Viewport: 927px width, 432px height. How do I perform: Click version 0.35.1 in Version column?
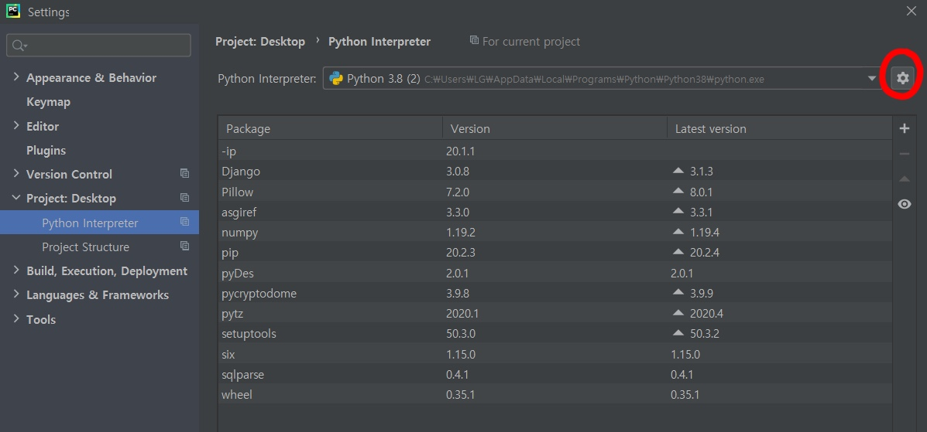coord(461,395)
